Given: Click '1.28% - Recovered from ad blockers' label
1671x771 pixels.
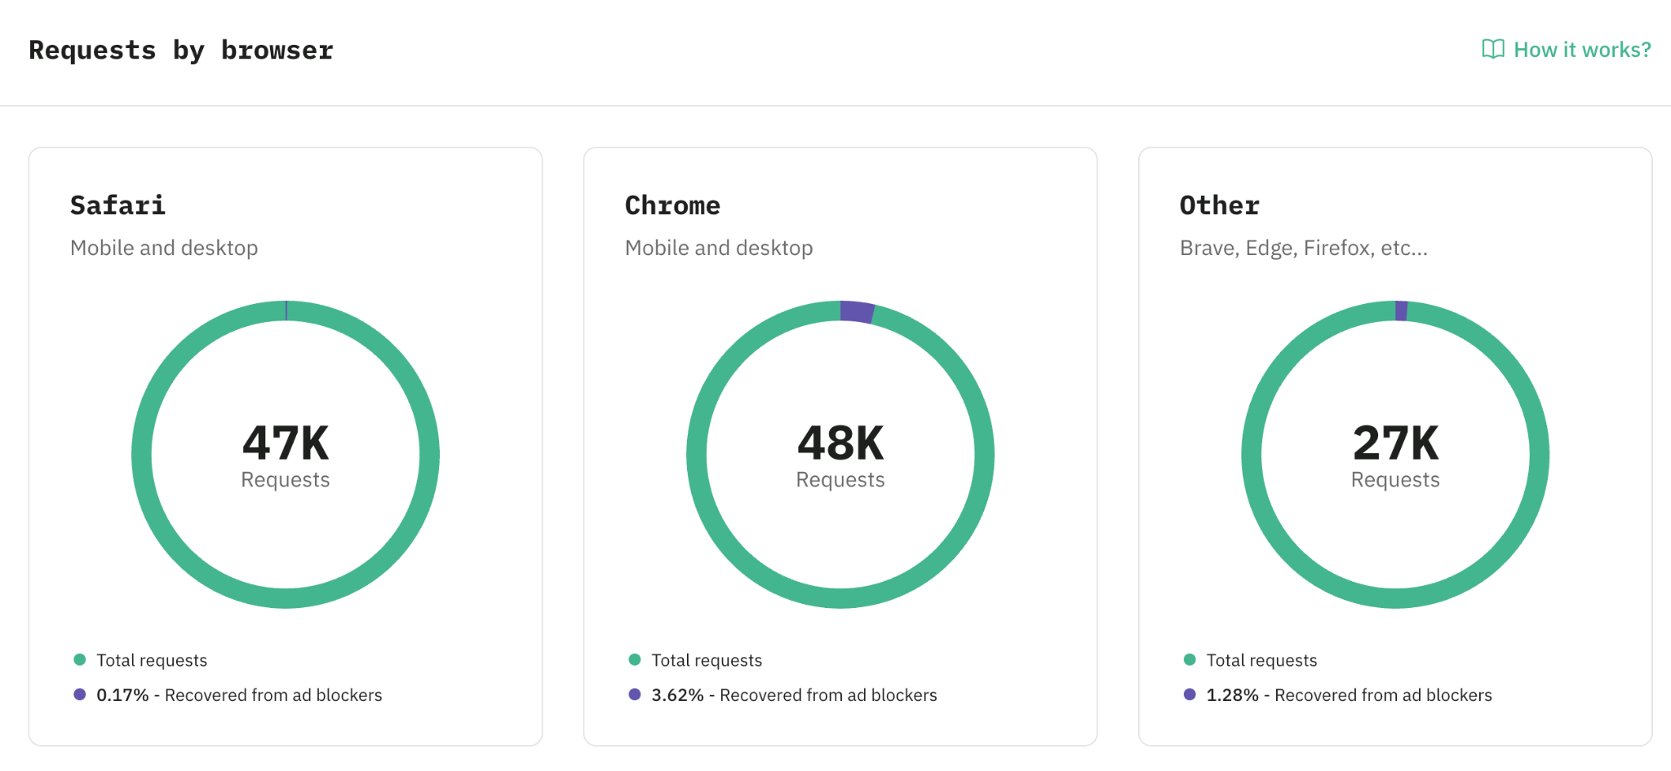Looking at the screenshot, I should coord(1349,695).
